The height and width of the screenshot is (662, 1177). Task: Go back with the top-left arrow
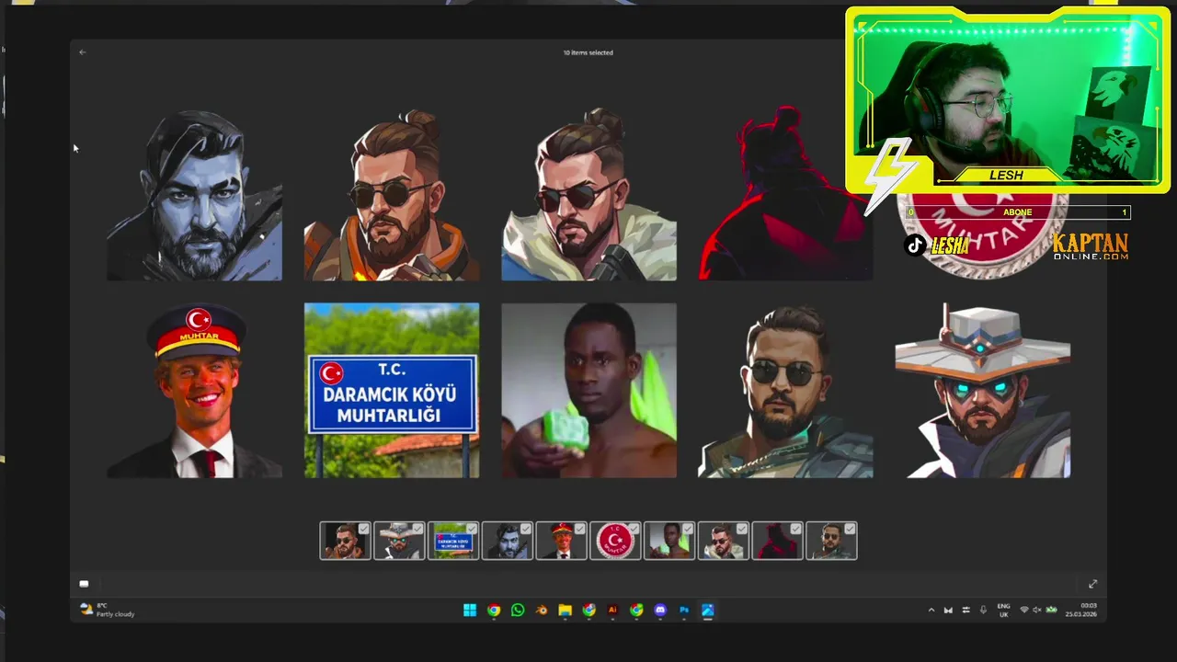pos(82,52)
